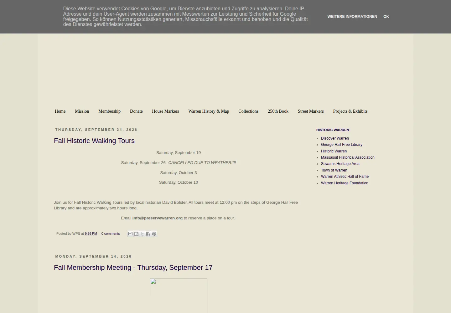Click the 'Monday, September 14, 2026' date header

[x=93, y=256]
